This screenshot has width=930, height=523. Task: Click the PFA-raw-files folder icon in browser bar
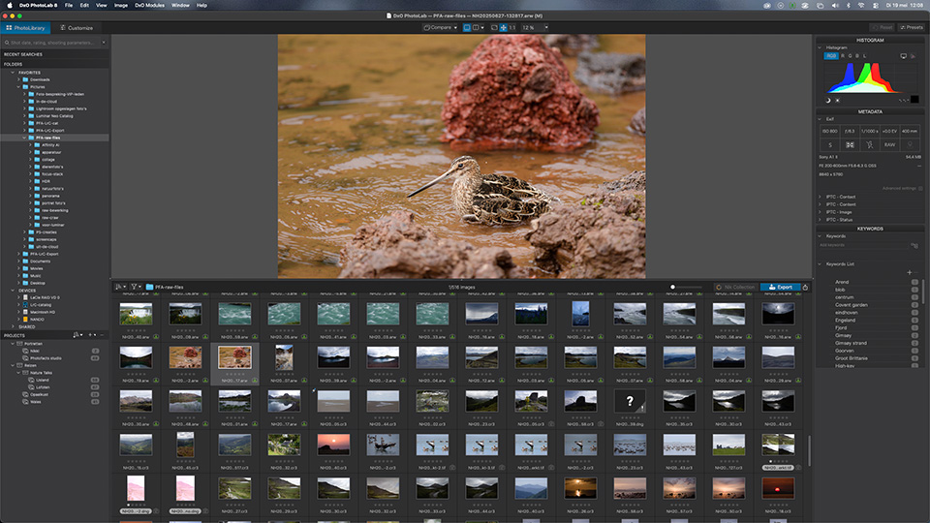150,287
